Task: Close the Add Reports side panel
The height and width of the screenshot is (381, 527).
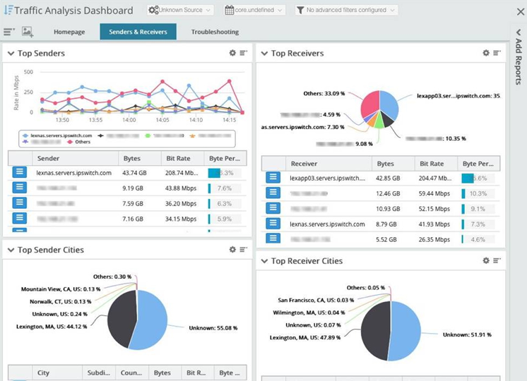Action: coord(518,11)
